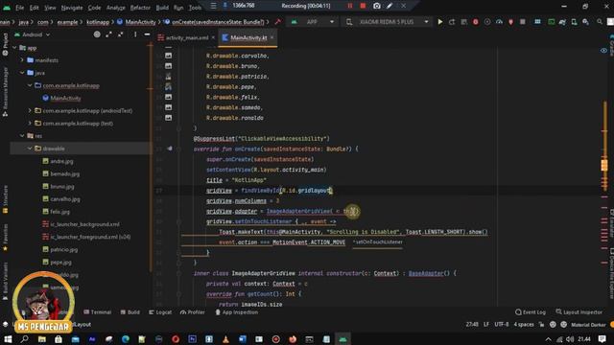Close the MainActivity.kt tab
This screenshot has height=345, width=614.
(x=272, y=37)
